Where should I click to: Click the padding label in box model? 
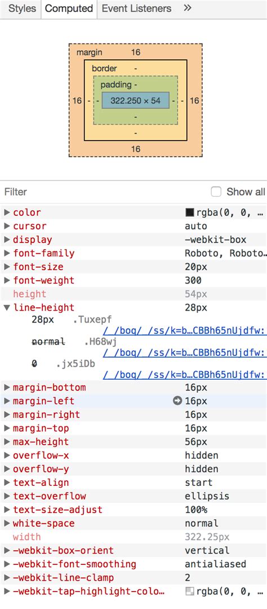click(116, 84)
